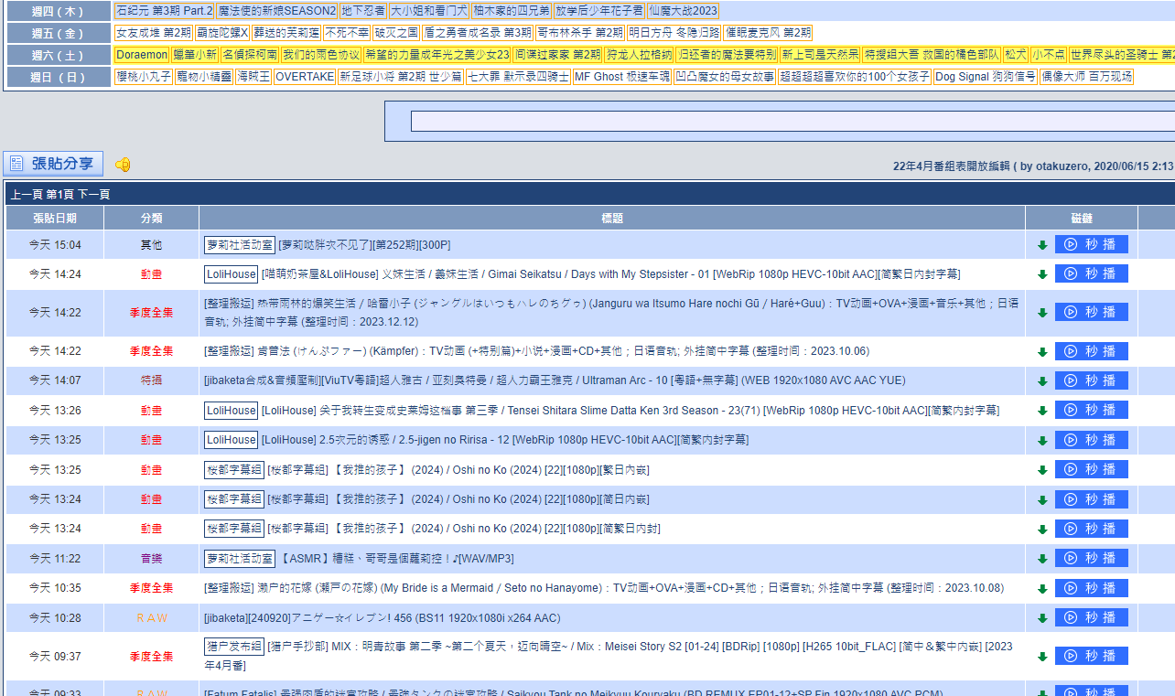Click magnet arrow for Oshi no Ko 简日内嵌
Viewport: 1175px width, 696px height.
click(1042, 499)
